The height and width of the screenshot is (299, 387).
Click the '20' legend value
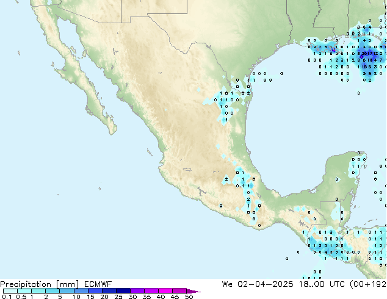click(x=104, y=297)
